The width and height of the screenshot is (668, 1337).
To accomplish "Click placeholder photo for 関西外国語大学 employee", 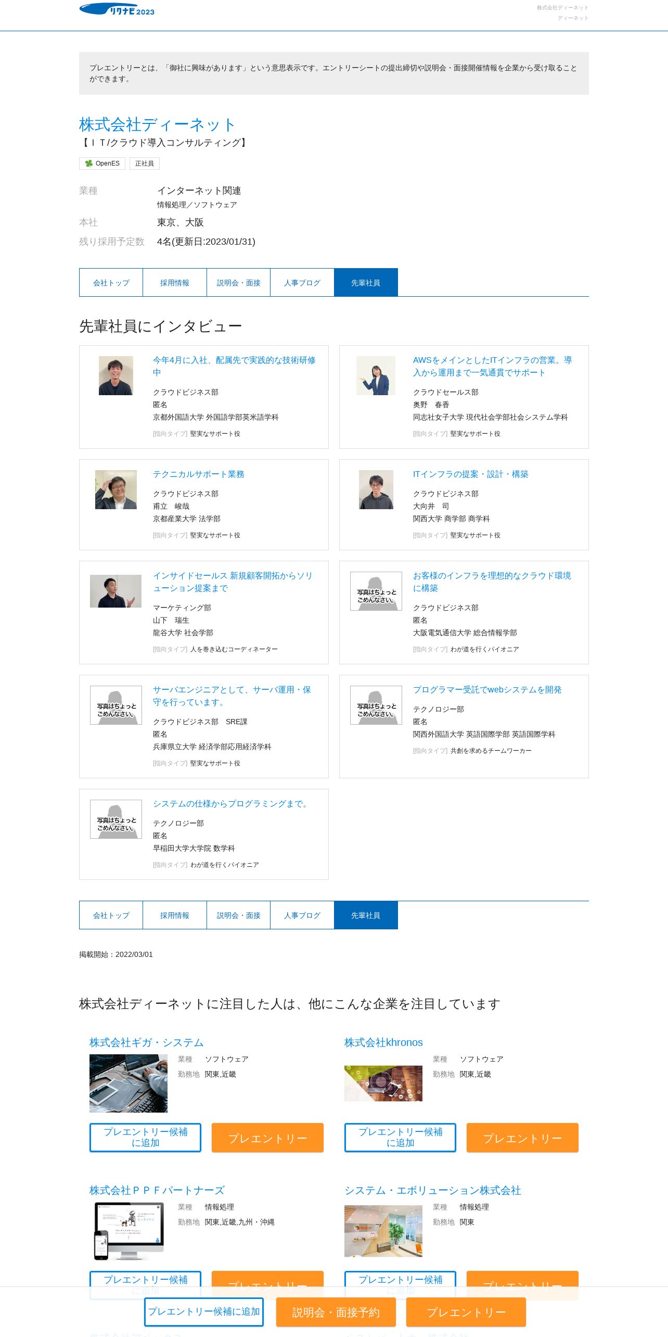I will coord(376,705).
